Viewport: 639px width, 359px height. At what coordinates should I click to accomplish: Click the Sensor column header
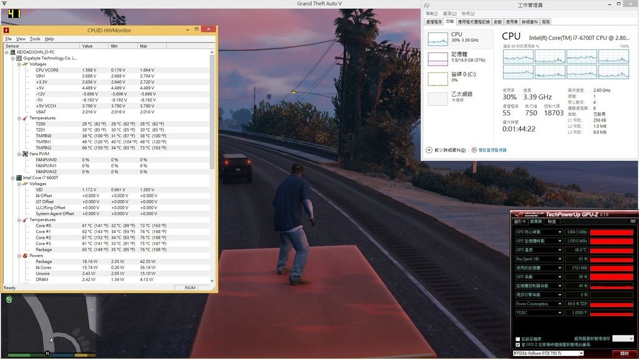coord(41,46)
